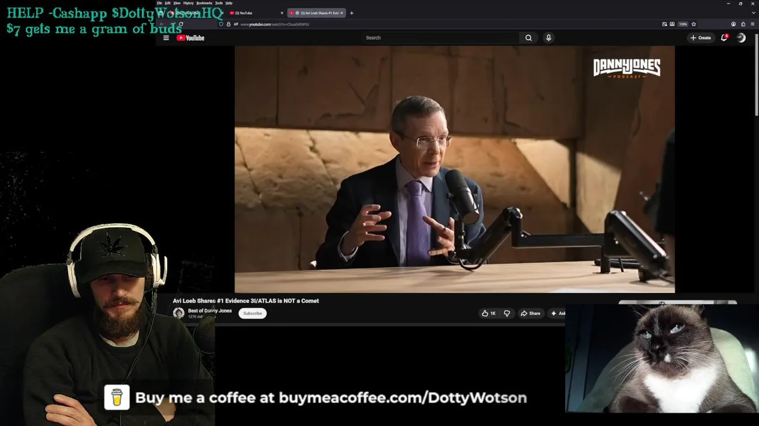Click the Share button
Screen dimensions: 759x426
[x=530, y=314]
